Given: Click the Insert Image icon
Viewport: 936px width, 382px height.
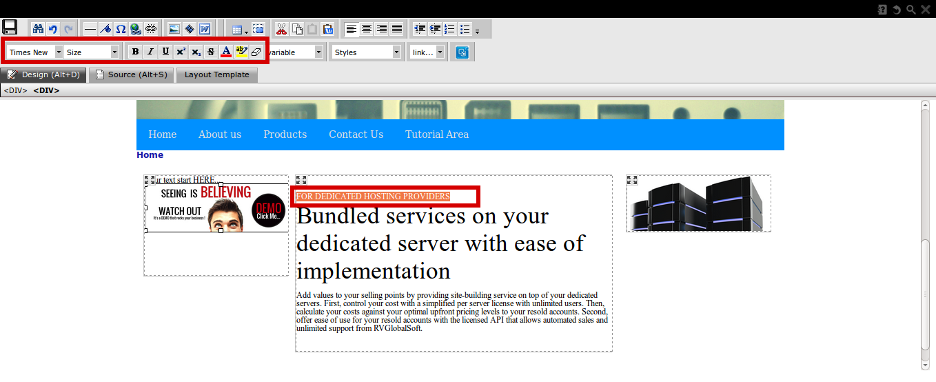Looking at the screenshot, I should tap(174, 29).
